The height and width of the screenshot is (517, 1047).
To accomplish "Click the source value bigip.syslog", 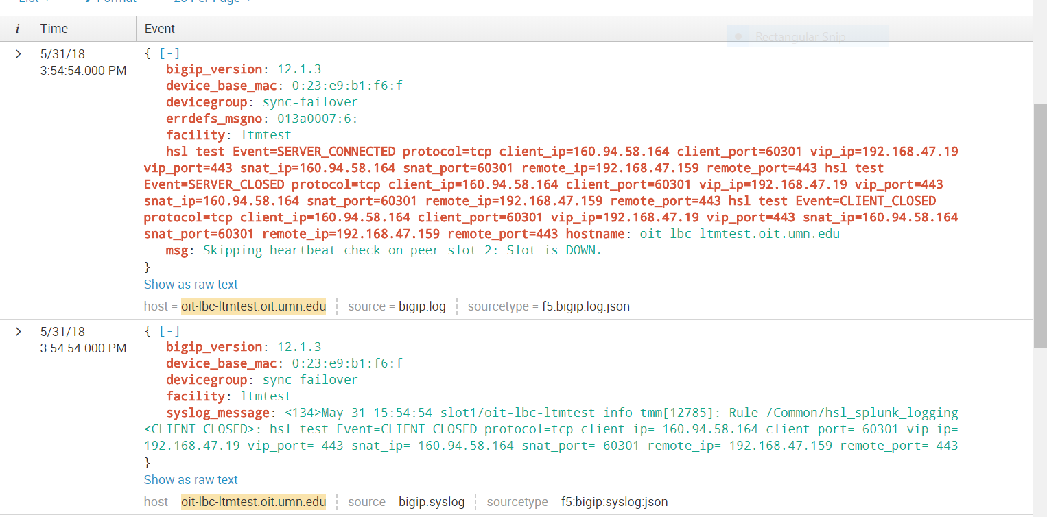I will tap(432, 502).
